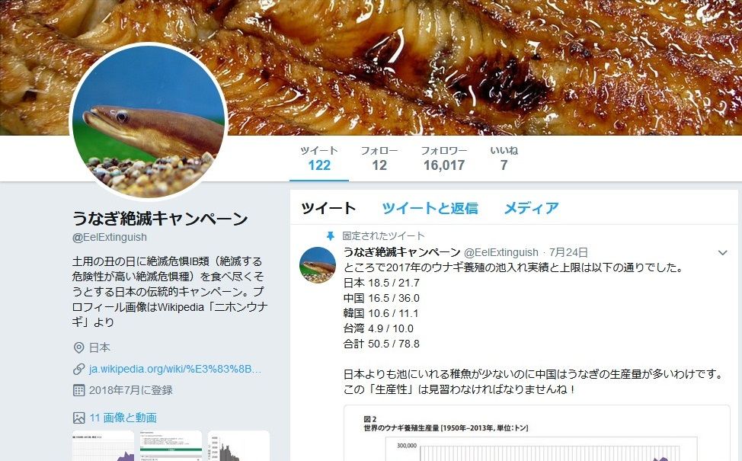Open the eel farming production chart image

tap(537, 433)
